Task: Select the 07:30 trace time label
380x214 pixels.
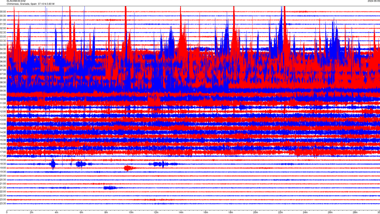Action: (3, 74)
